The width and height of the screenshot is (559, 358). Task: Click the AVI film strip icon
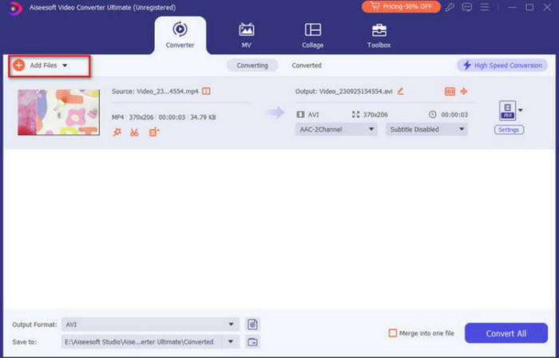(x=300, y=115)
